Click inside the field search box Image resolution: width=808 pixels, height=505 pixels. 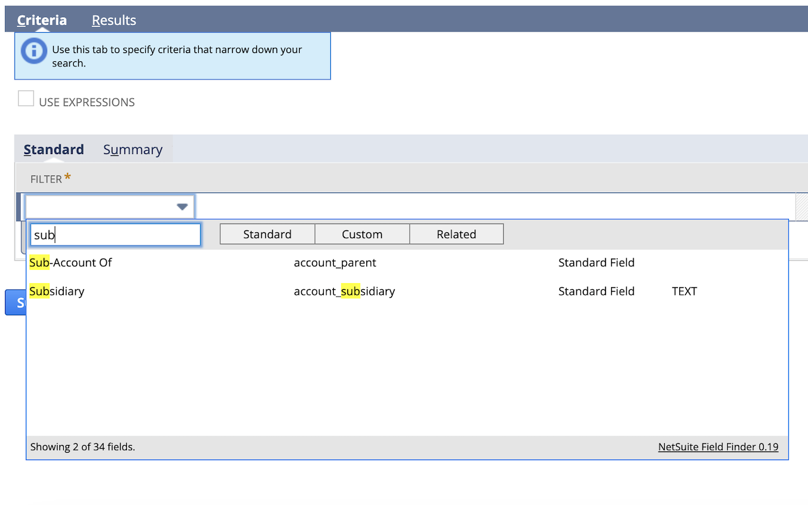coord(116,234)
